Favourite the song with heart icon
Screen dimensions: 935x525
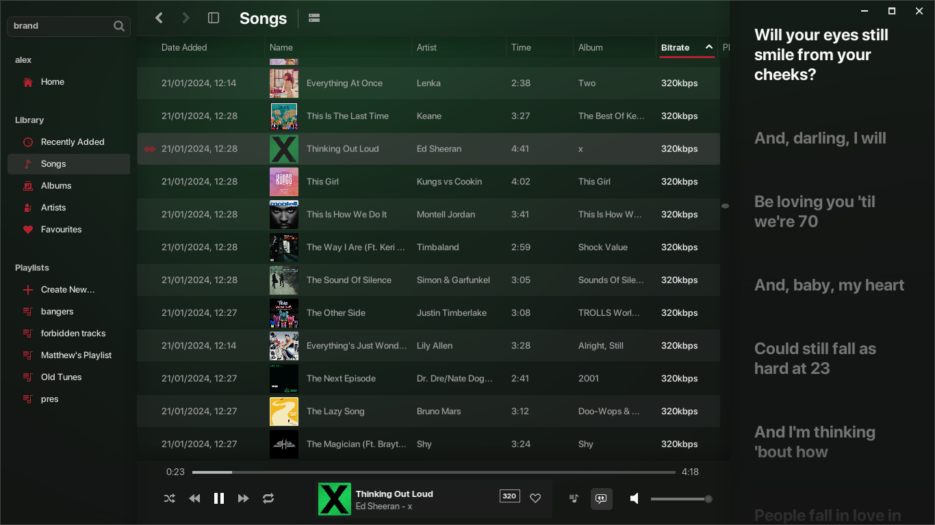[535, 498]
